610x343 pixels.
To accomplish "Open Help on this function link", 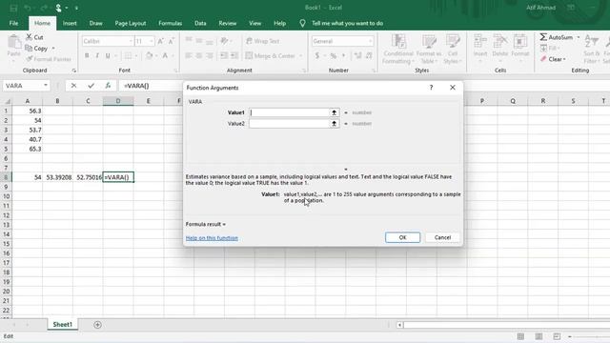I will click(x=212, y=238).
